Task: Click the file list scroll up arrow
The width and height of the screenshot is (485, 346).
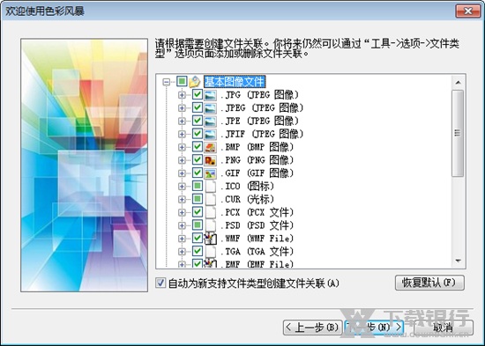Action: 458,82
